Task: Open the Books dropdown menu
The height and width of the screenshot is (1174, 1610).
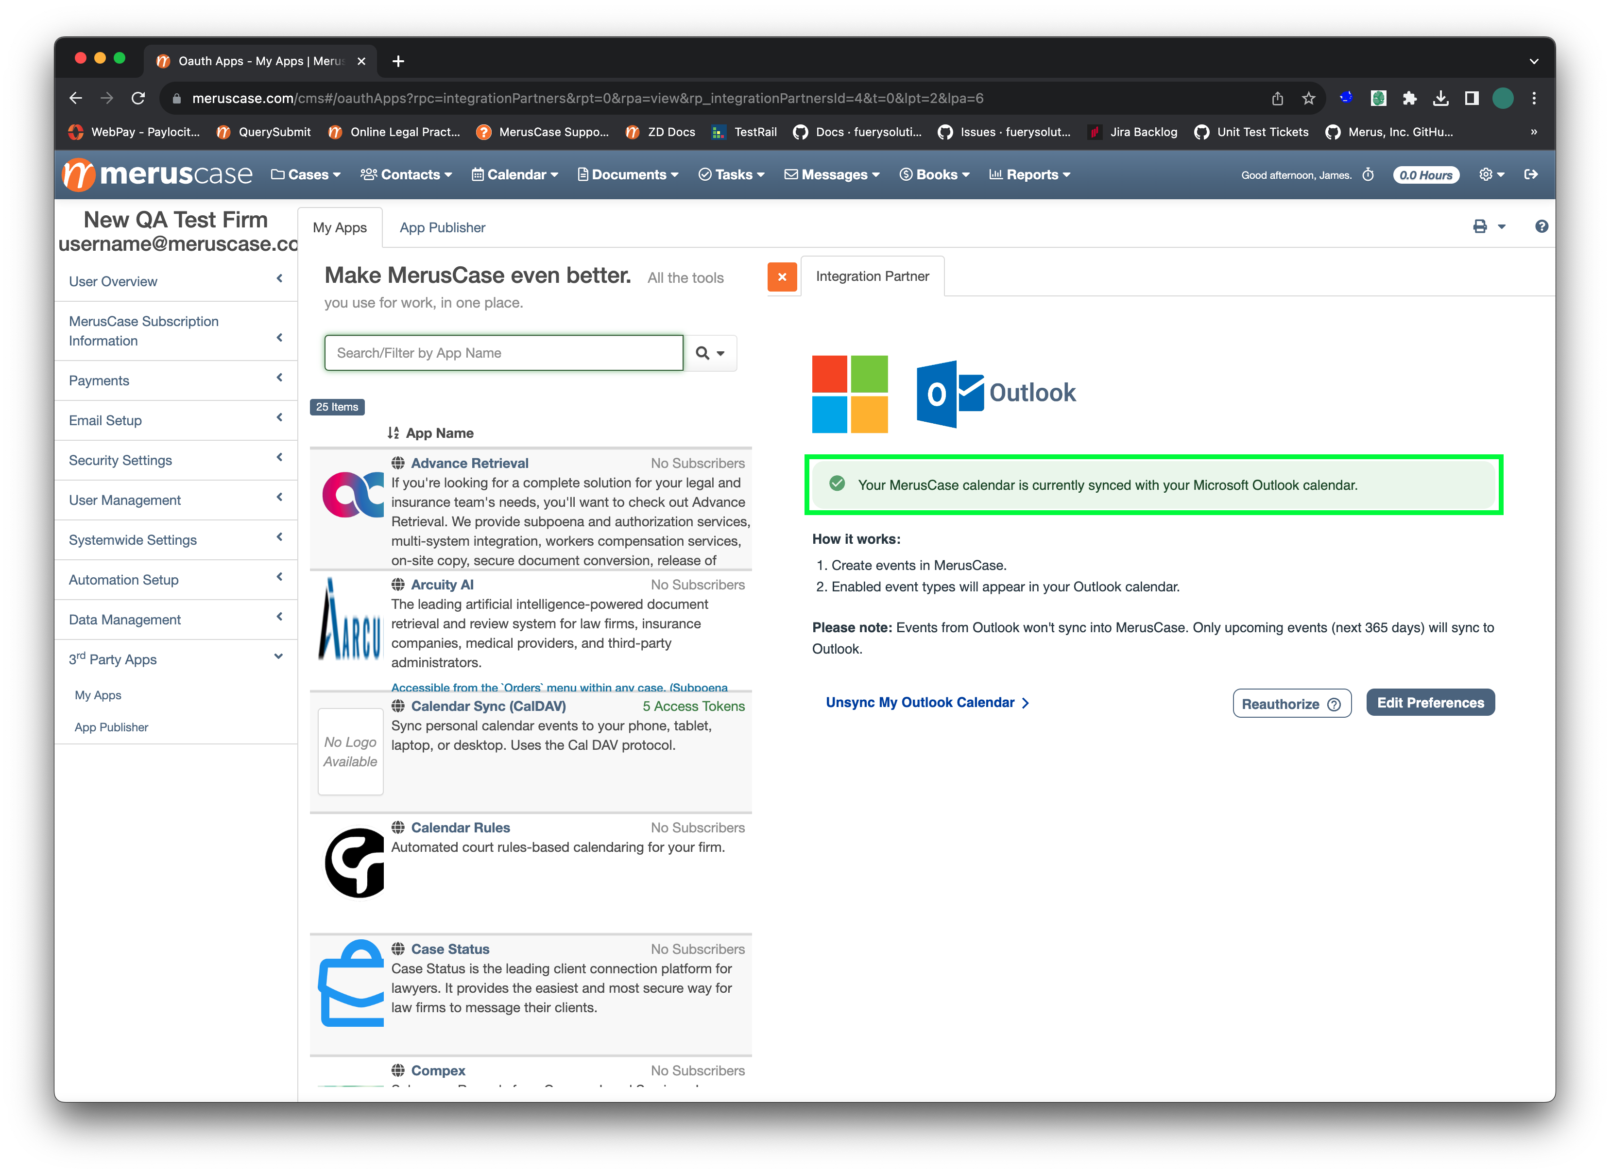Action: [934, 175]
